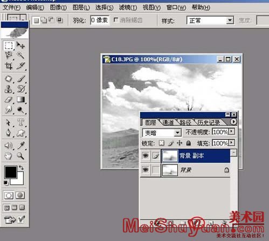
Task: Select the Custom Shape tool
Action: [x=20, y=133]
